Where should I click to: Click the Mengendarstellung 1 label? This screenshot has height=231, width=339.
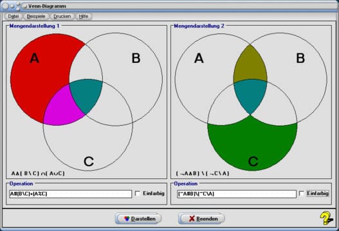click(x=34, y=26)
